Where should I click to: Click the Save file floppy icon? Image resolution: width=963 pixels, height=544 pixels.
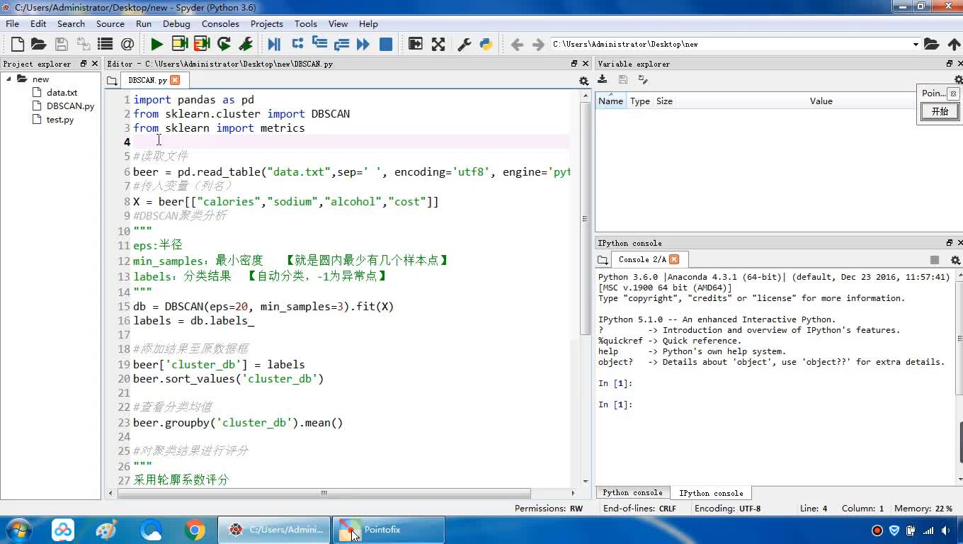pyautogui.click(x=62, y=45)
